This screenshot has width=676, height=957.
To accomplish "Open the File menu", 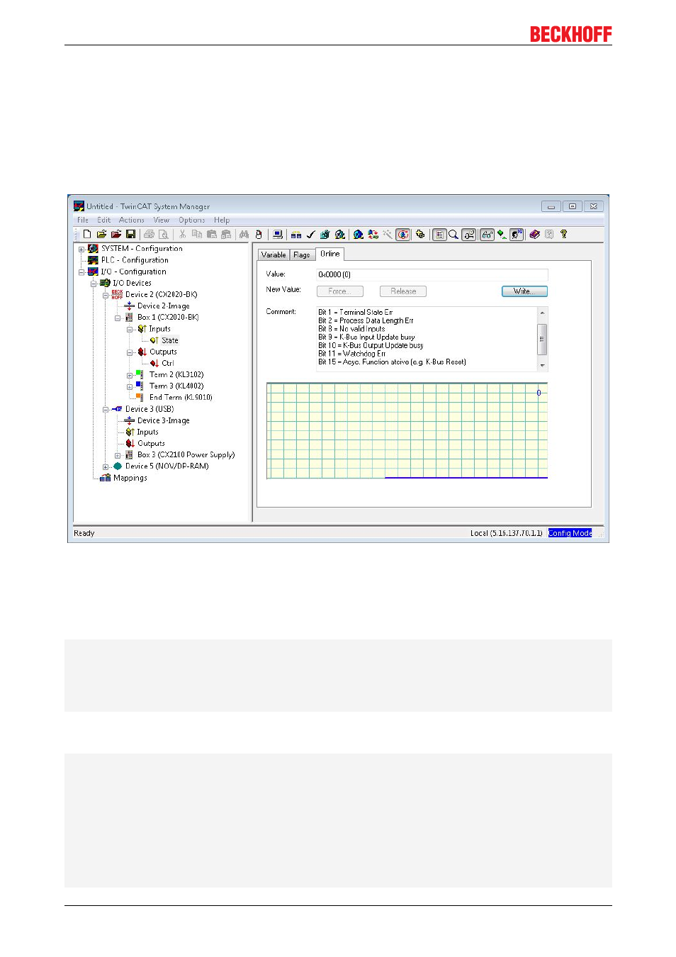I will [x=83, y=220].
